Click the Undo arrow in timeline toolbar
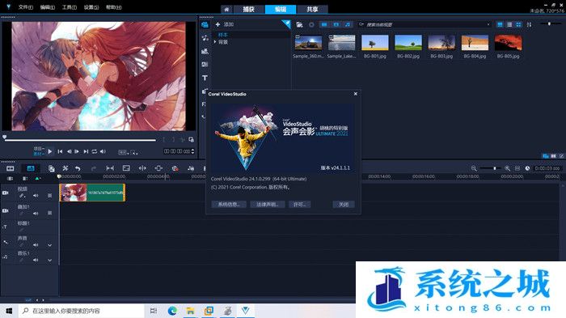 (x=78, y=168)
